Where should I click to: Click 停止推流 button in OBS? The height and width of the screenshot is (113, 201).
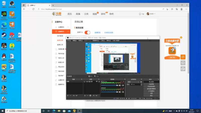[151, 82]
